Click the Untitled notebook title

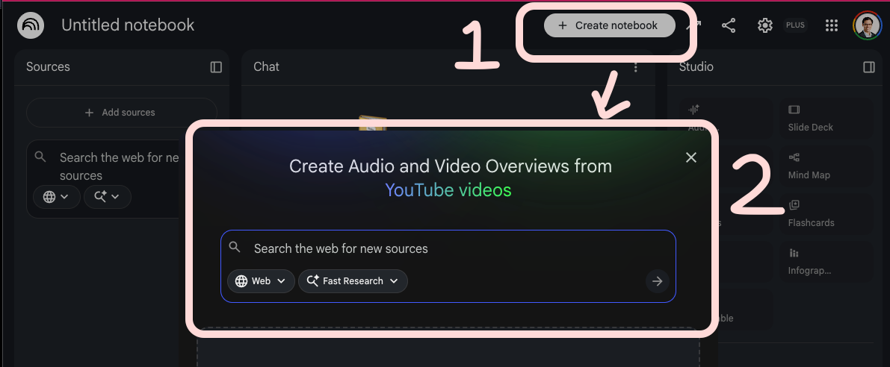pos(128,25)
